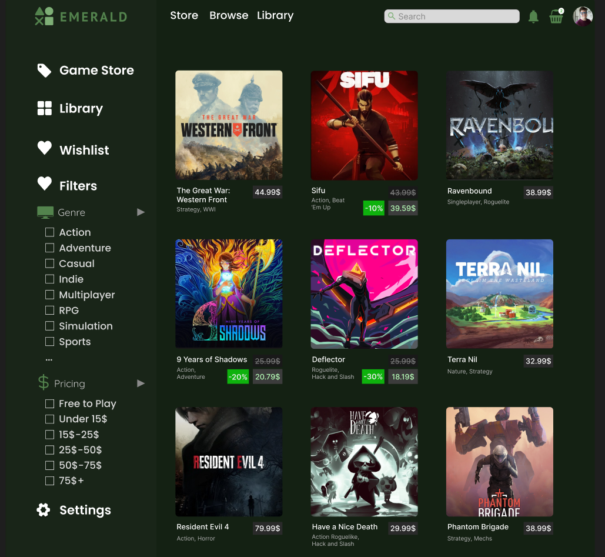The image size is (605, 557).
Task: Open the Phantom Brigade cover art
Action: coord(500,462)
